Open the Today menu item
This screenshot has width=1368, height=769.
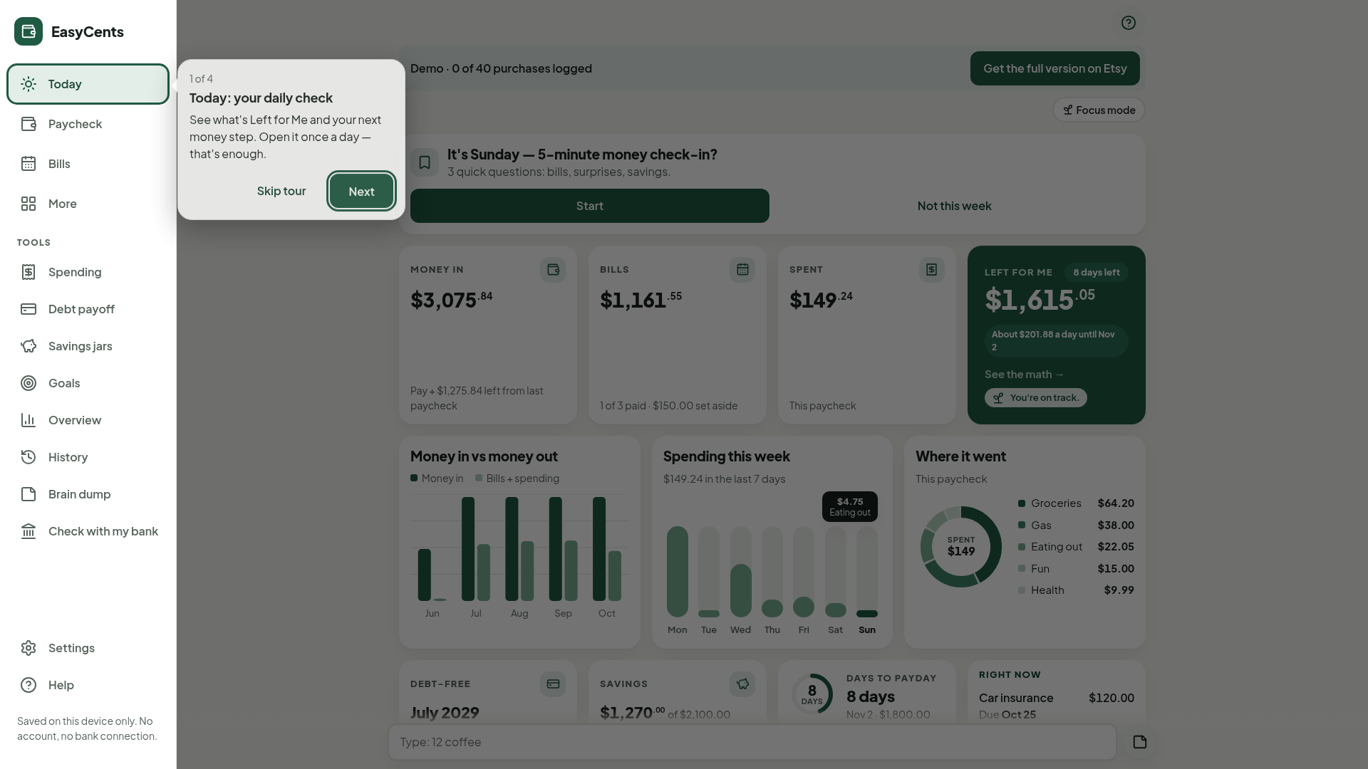(88, 84)
